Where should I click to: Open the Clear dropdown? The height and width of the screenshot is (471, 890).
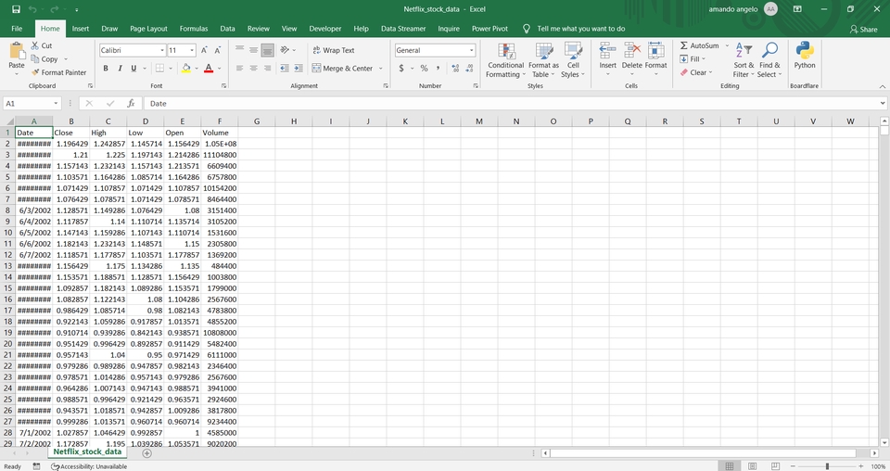[696, 72]
